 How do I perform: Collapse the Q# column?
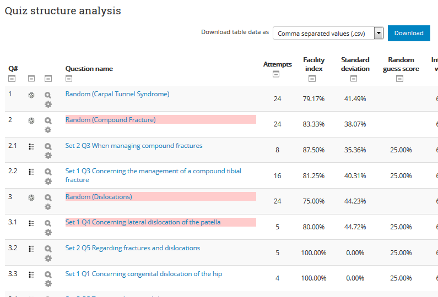pos(12,79)
